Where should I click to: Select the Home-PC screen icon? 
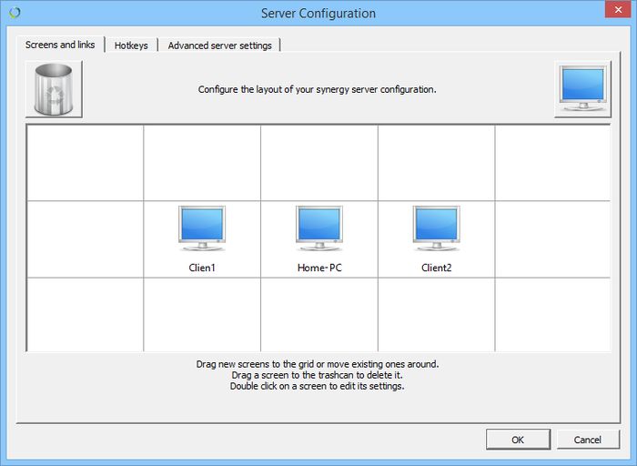click(319, 229)
